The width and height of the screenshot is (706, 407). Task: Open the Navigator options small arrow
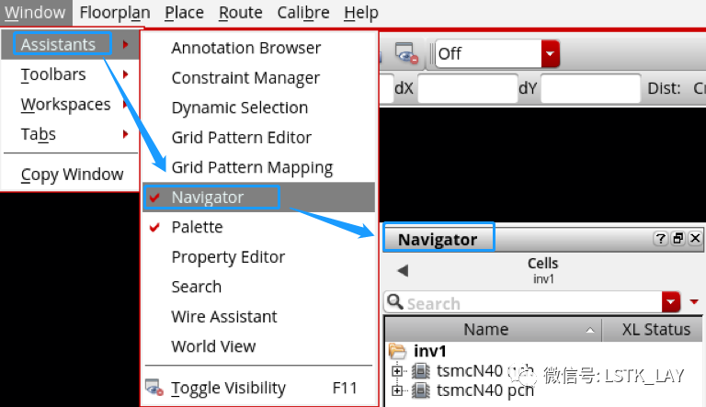[694, 301]
